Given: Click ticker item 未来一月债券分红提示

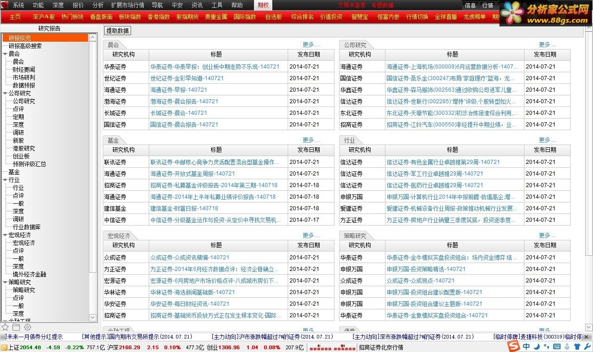Looking at the screenshot, I should tap(35, 337).
